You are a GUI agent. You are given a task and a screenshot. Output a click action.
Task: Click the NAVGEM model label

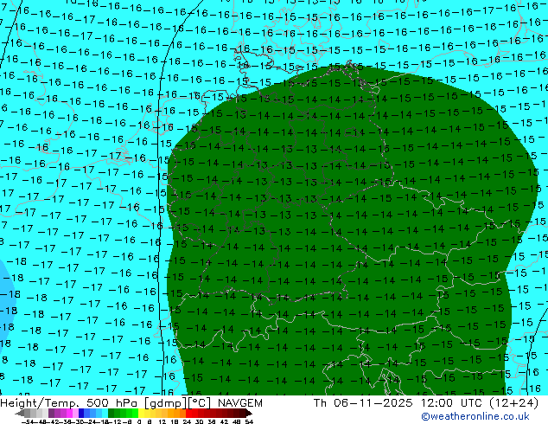[239, 403]
